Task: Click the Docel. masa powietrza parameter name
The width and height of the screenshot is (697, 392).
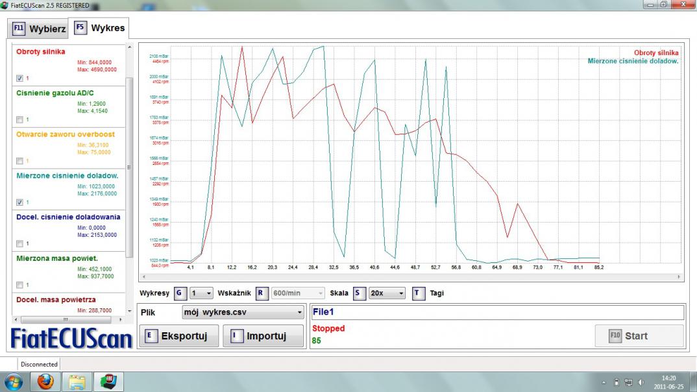Action: (x=56, y=300)
